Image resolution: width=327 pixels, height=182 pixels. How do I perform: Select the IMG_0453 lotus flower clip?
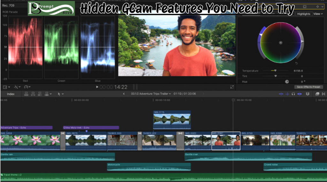tap(30, 141)
